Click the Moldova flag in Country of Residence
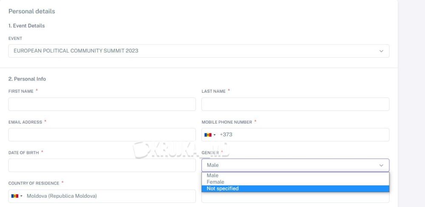The height and width of the screenshot is (207, 425). (14, 196)
